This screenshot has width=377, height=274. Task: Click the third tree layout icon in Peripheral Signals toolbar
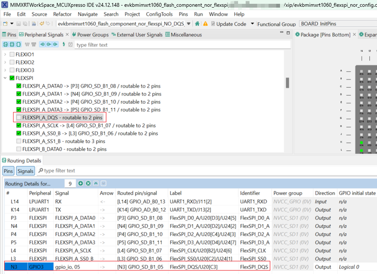click(18, 44)
